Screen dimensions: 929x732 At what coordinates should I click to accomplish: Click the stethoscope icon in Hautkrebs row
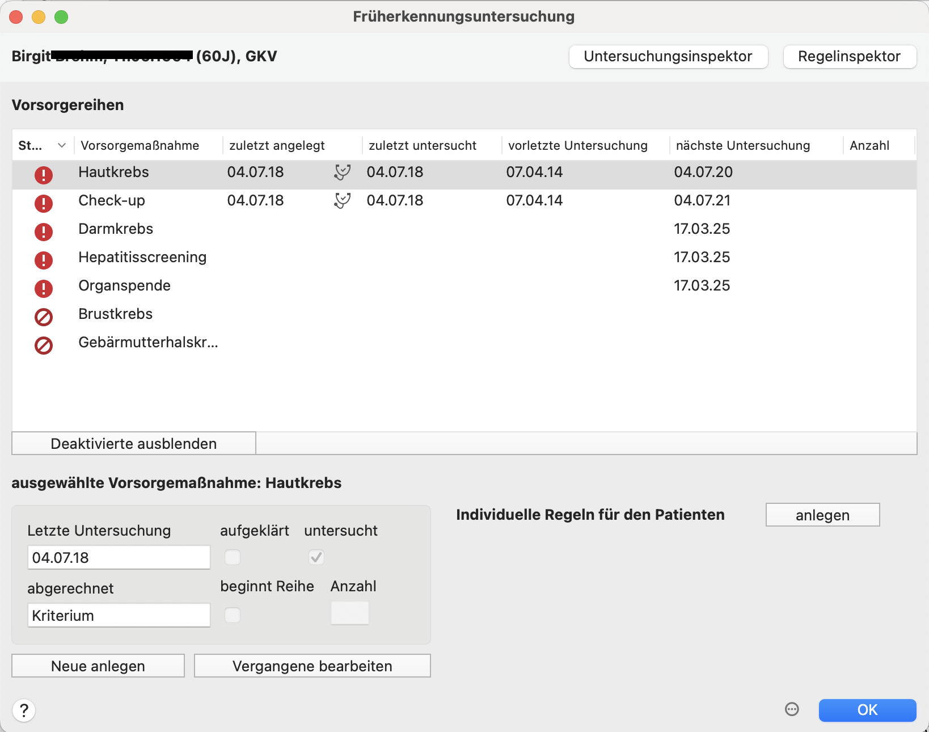(343, 172)
